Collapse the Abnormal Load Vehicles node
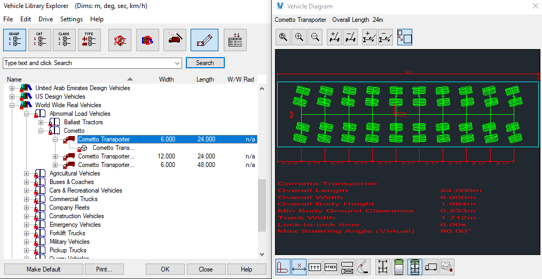The width and height of the screenshot is (542, 279). [26, 114]
